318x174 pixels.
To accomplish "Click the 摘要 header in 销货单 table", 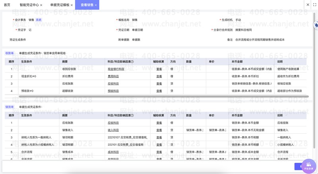I will [65, 115].
